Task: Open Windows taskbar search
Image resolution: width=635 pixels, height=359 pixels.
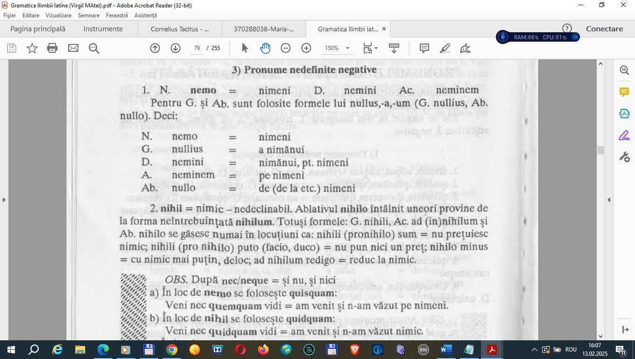Action: click(34, 350)
